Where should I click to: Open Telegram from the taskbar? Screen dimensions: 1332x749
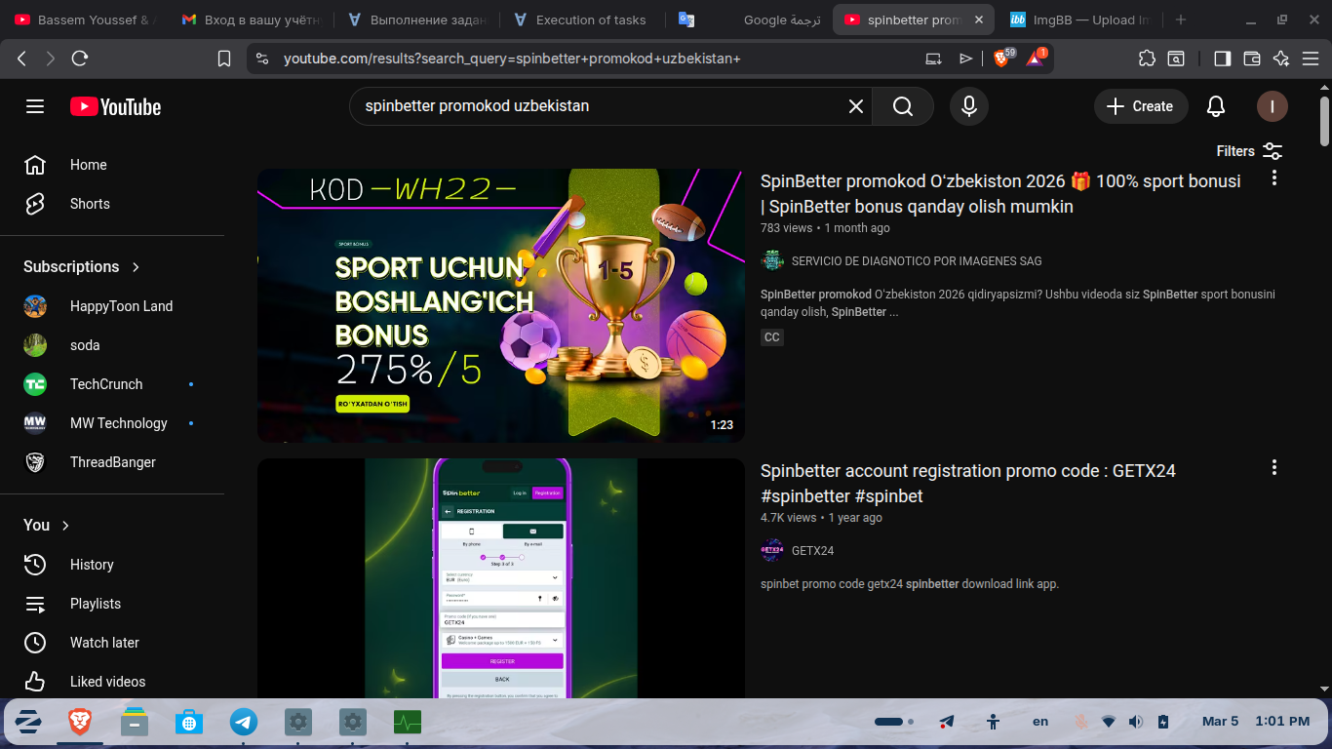click(244, 722)
